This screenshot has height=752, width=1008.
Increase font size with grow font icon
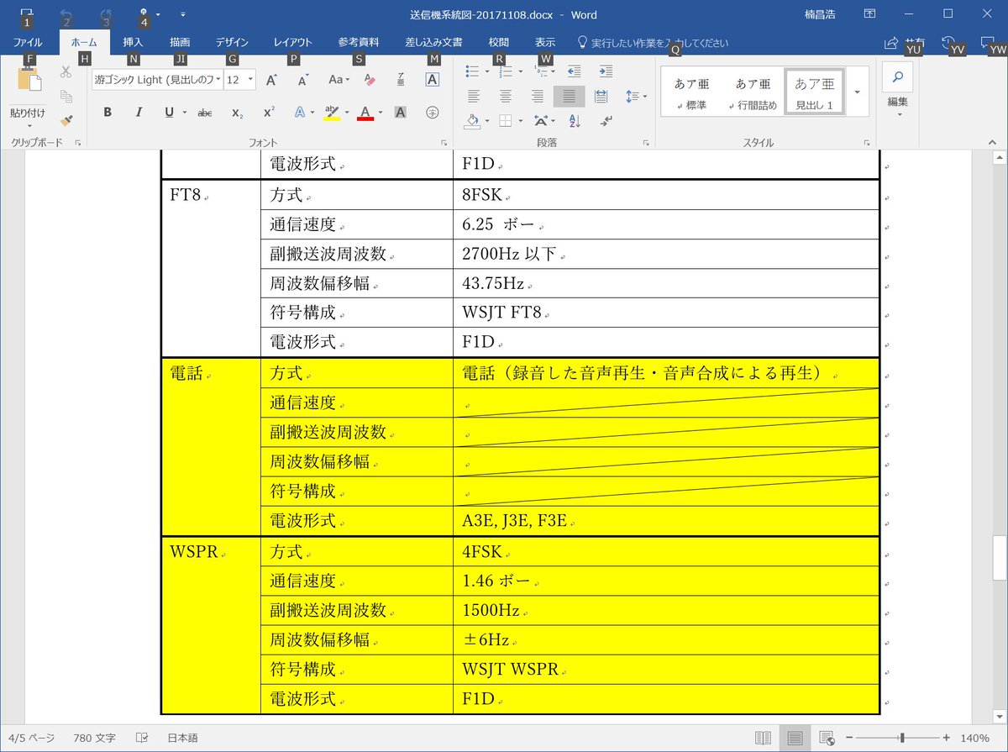tap(271, 80)
